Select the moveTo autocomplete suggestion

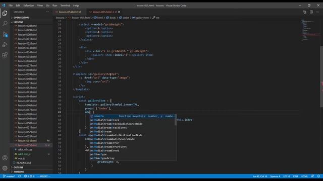coord(133,116)
